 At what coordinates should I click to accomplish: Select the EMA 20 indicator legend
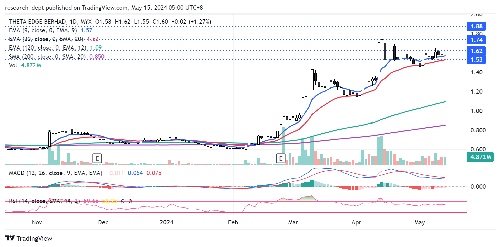tap(47, 39)
